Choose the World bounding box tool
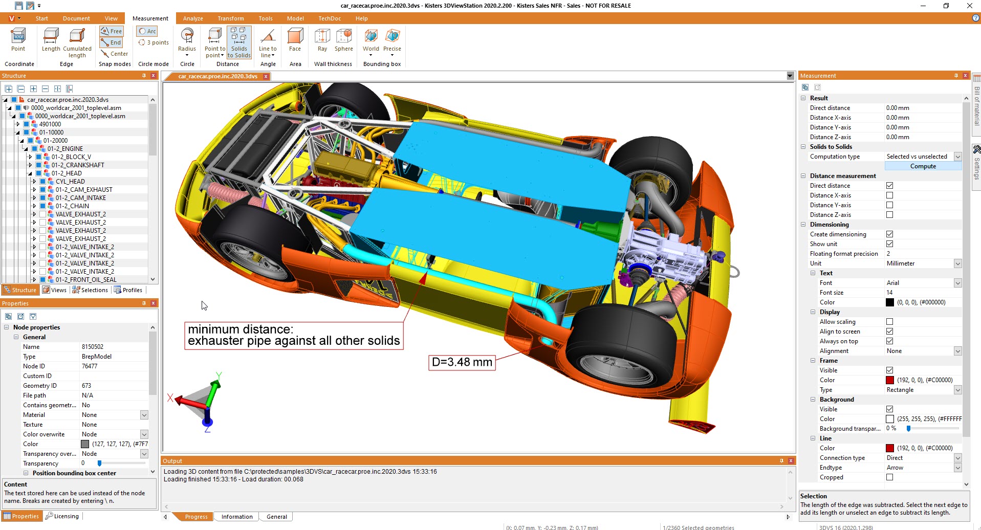This screenshot has height=530, width=981. click(371, 42)
